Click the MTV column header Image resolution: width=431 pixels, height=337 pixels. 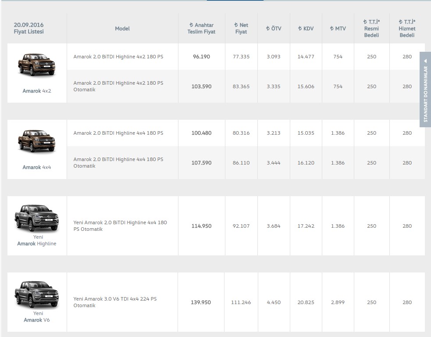point(338,29)
